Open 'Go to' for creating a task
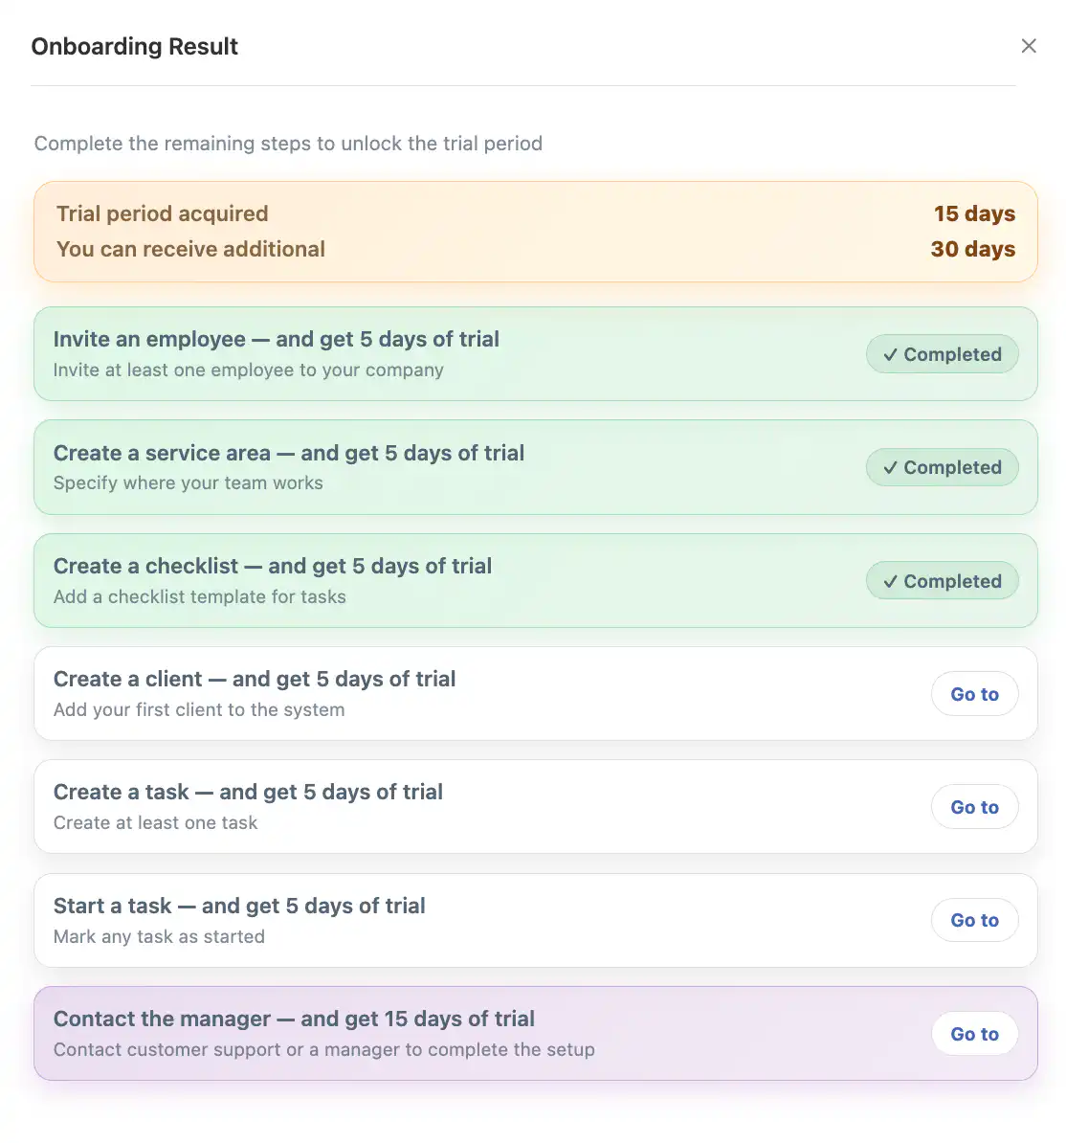 pos(974,807)
